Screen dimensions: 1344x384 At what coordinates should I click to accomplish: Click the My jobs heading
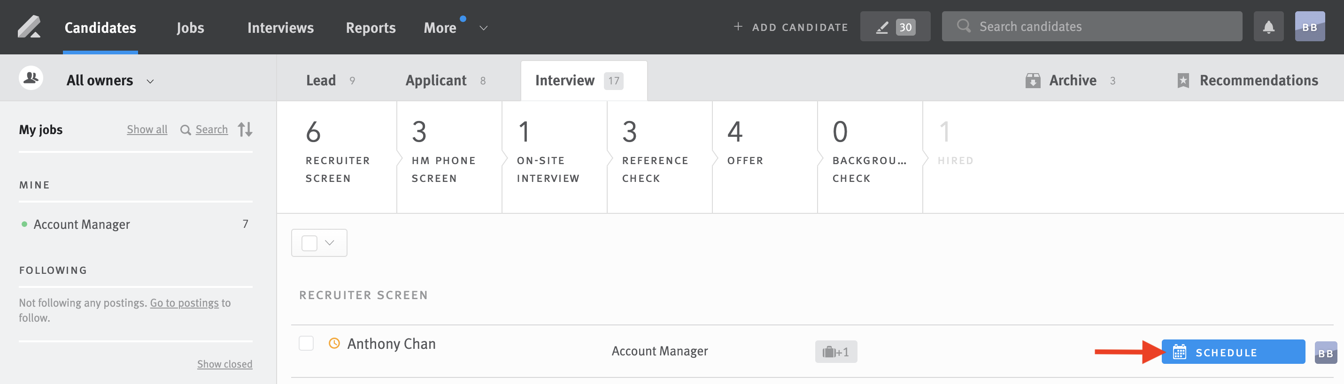pyautogui.click(x=41, y=129)
